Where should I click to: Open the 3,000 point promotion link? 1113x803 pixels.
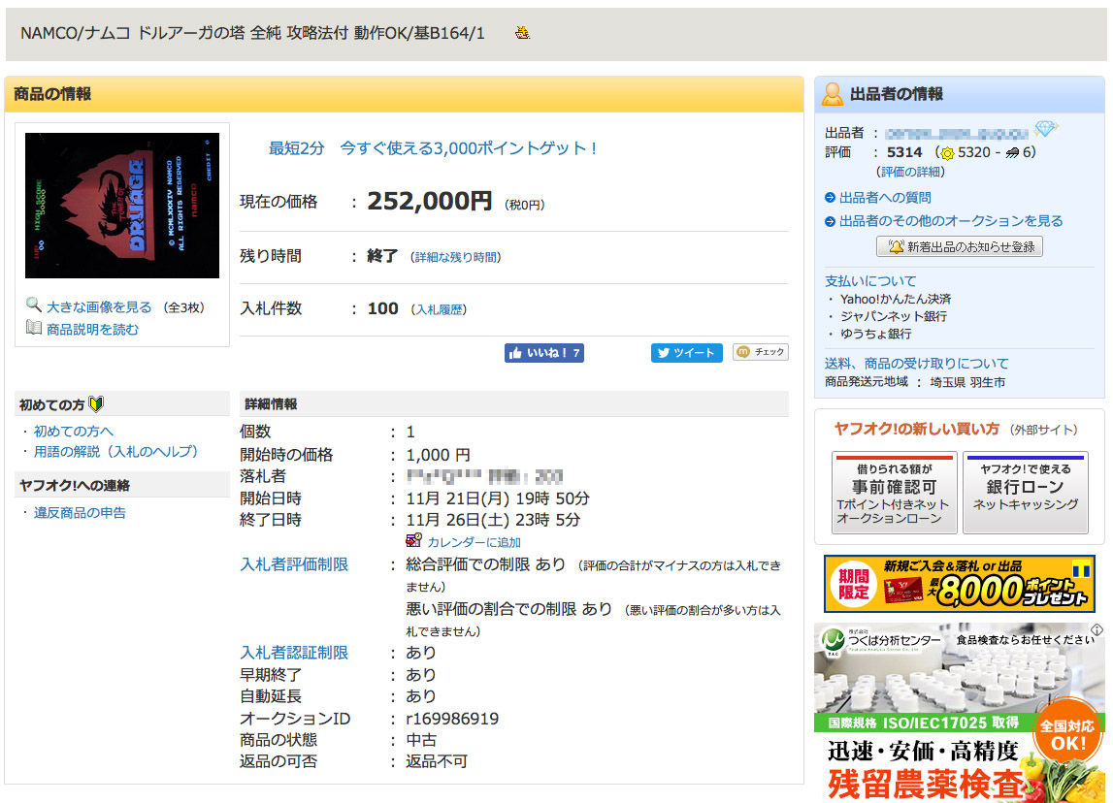click(433, 148)
